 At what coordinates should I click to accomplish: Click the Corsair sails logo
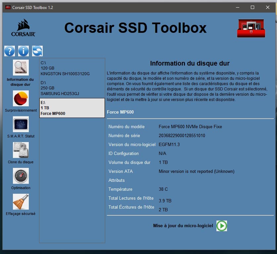[x=23, y=28]
